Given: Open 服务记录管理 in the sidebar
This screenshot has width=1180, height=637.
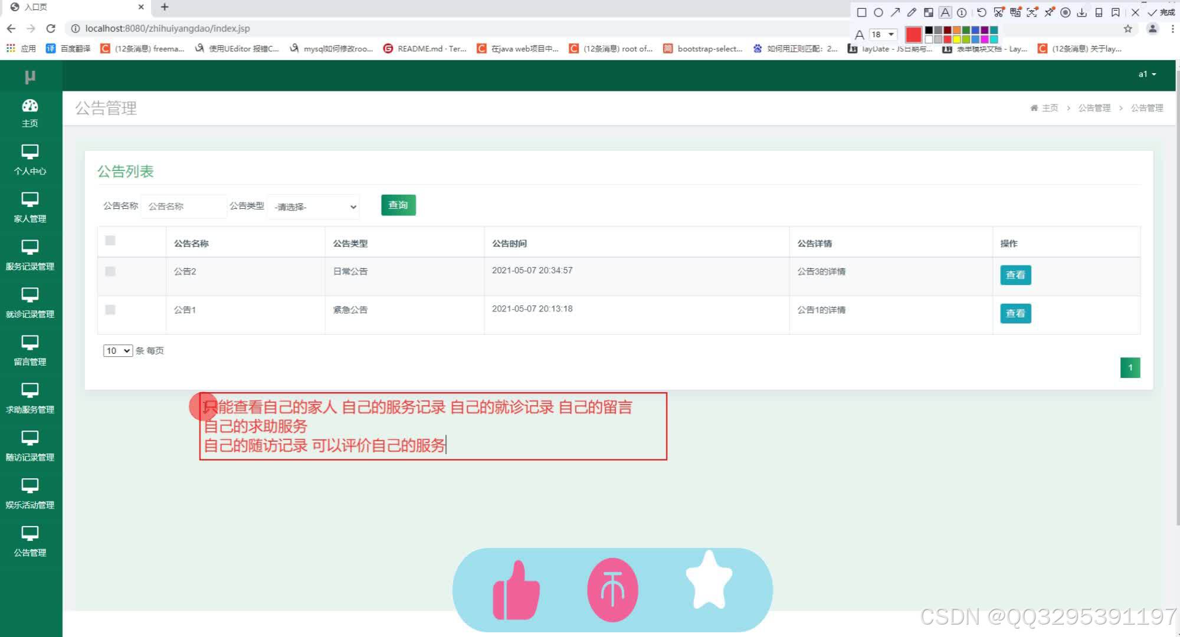Looking at the screenshot, I should (x=30, y=255).
